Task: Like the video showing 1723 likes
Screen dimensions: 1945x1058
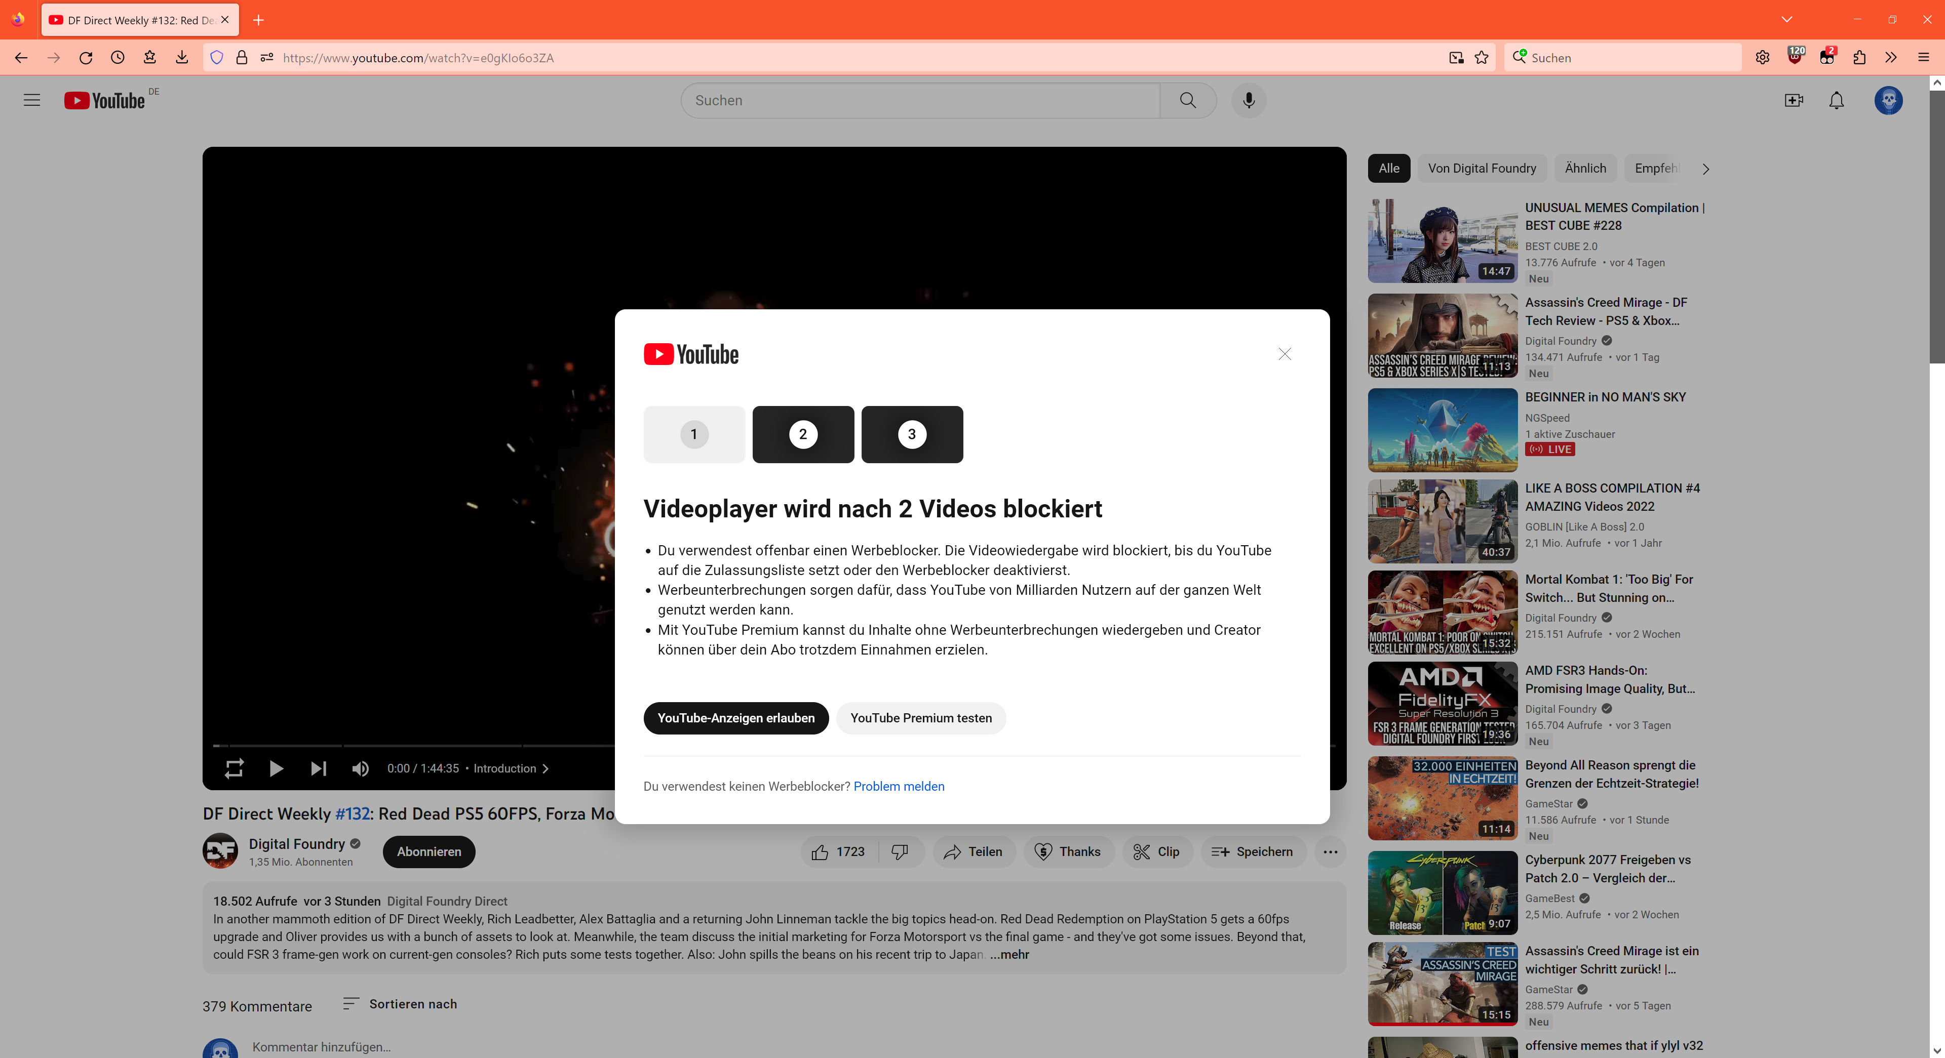Action: [837, 851]
